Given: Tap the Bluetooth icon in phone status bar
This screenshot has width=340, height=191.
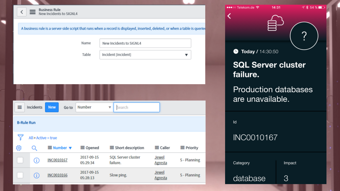Looking at the screenshot, I should (307, 7).
